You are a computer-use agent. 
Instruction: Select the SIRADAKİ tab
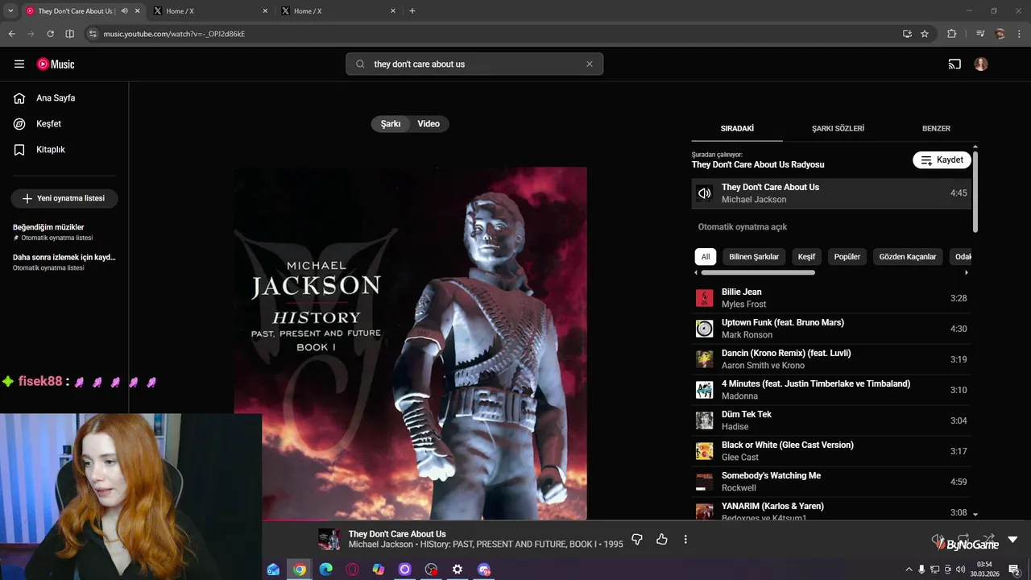pos(737,129)
